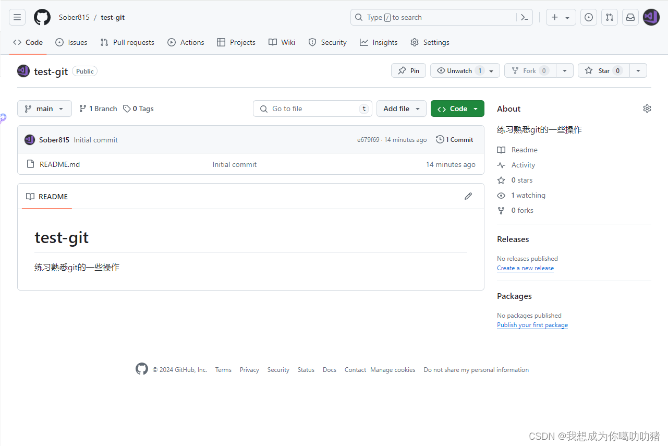Edit README with the pencil icon
This screenshot has width=668, height=446.
pos(468,196)
